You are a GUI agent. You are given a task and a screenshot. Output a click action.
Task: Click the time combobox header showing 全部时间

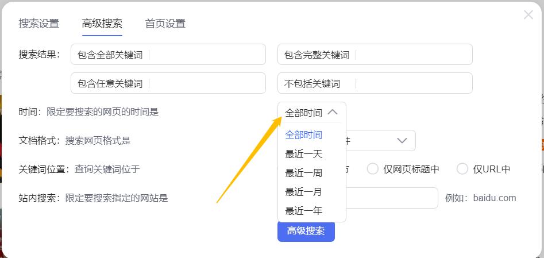coord(304,113)
